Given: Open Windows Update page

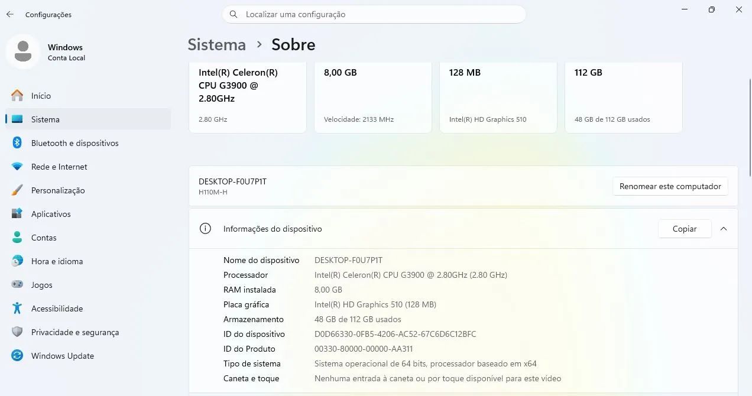Looking at the screenshot, I should tap(88, 356).
